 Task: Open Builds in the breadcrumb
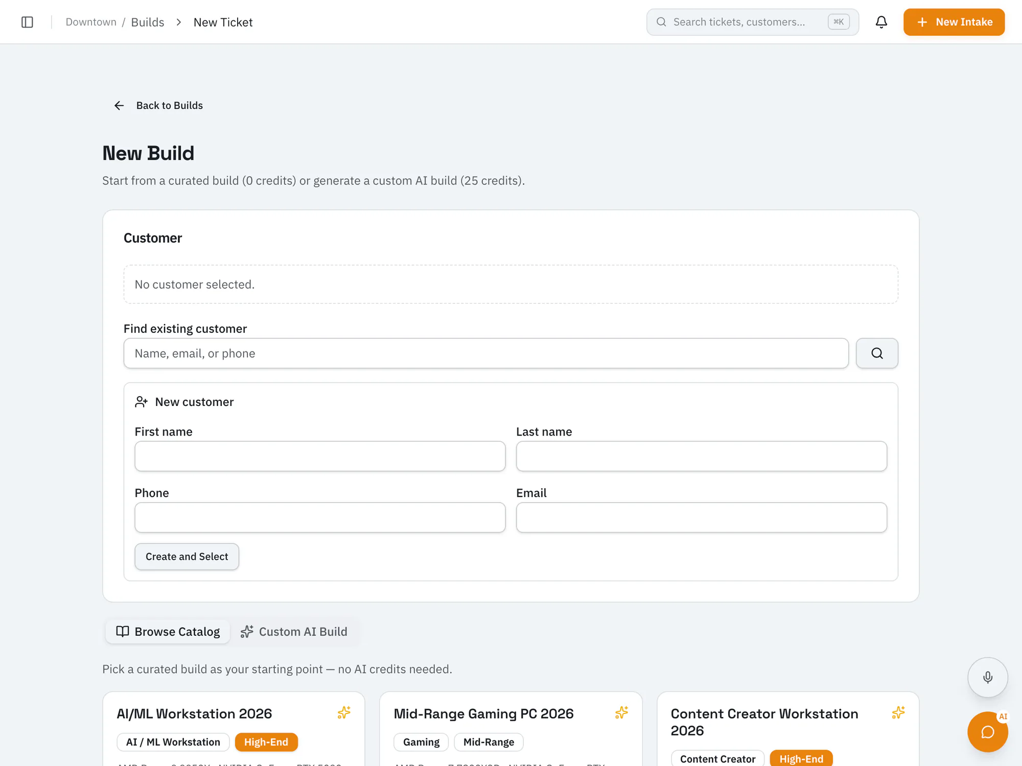pyautogui.click(x=148, y=22)
